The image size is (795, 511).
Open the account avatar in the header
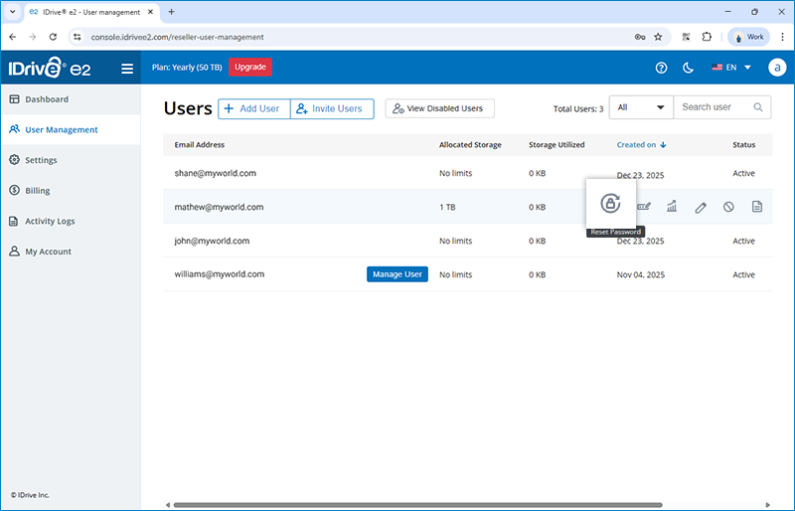(x=778, y=68)
